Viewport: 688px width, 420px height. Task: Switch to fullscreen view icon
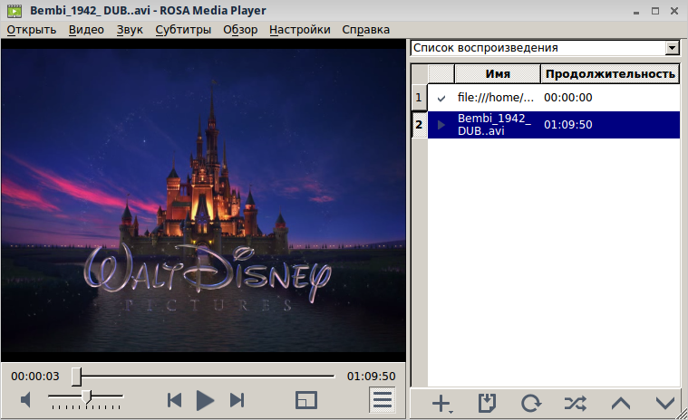306,400
